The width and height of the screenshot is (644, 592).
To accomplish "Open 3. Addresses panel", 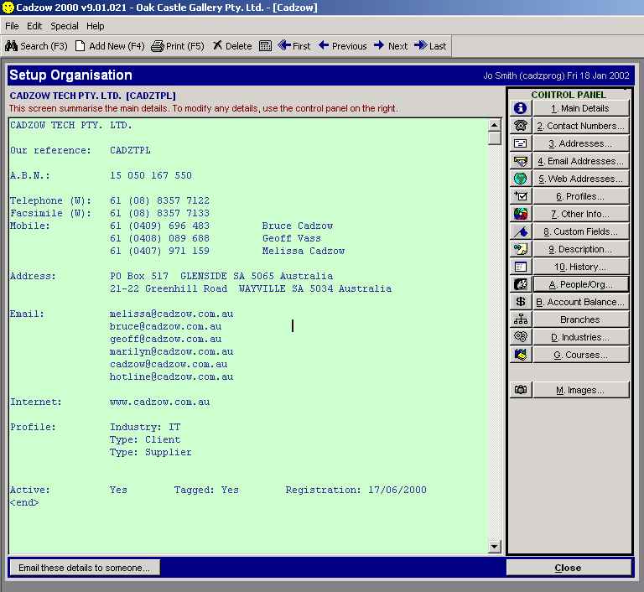I will (580, 143).
